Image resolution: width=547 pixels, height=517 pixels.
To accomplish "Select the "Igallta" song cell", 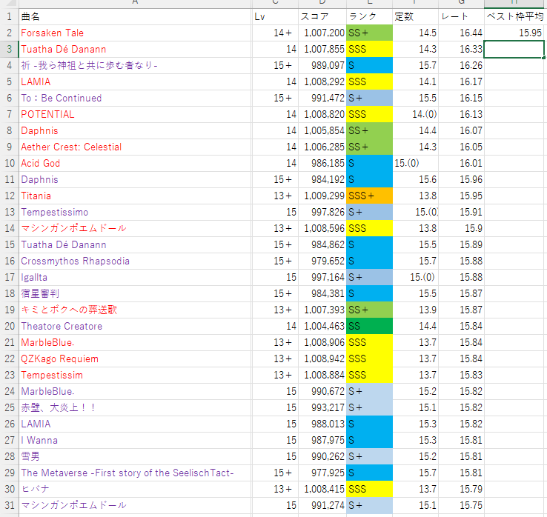I will (36, 277).
